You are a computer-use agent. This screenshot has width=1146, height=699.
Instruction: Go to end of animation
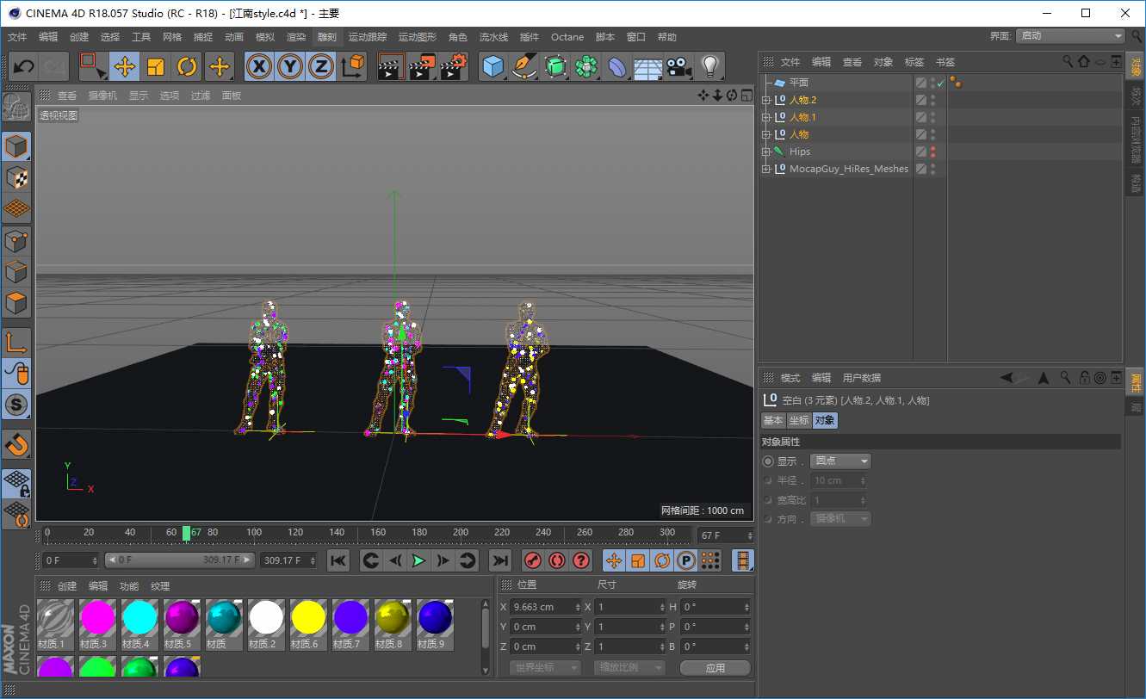pyautogui.click(x=499, y=560)
